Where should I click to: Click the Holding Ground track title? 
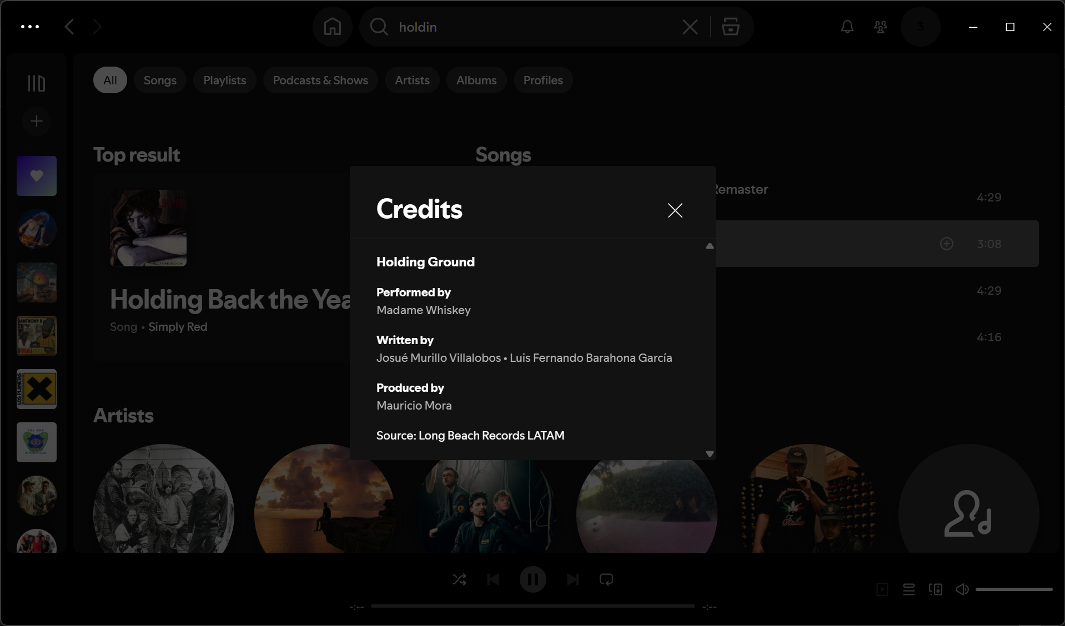425,262
